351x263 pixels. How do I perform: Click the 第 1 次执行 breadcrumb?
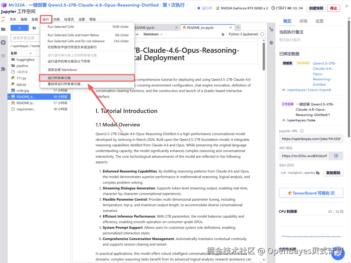(x=174, y=5)
